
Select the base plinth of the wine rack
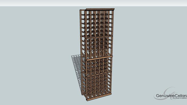click(x=99, y=97)
